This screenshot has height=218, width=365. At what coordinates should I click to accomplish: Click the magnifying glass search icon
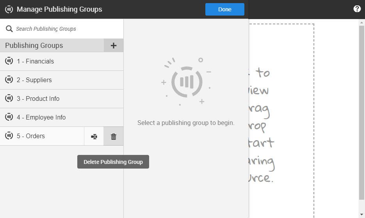tap(9, 29)
